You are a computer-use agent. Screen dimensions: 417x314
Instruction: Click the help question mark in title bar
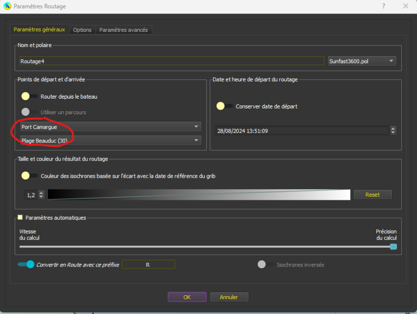[x=384, y=6]
